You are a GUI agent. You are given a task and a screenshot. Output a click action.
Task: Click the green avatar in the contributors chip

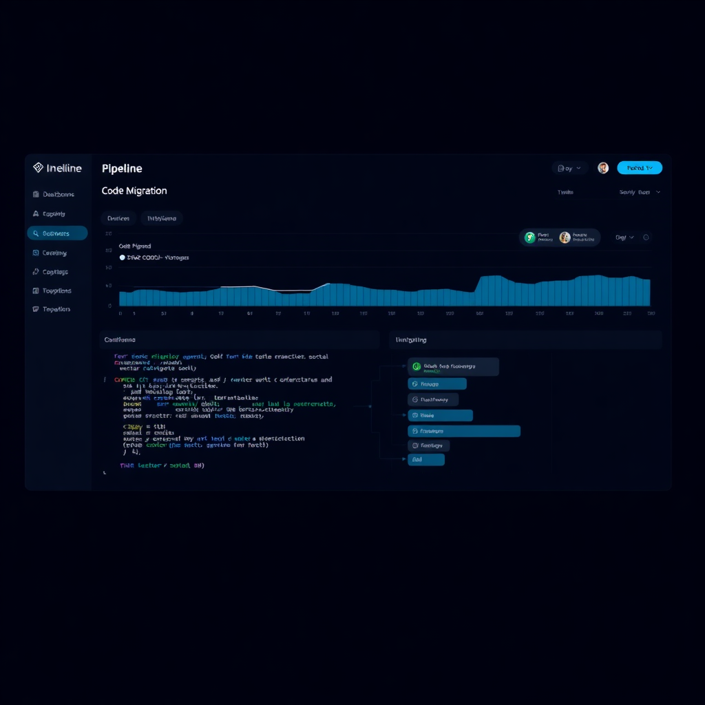click(x=530, y=238)
